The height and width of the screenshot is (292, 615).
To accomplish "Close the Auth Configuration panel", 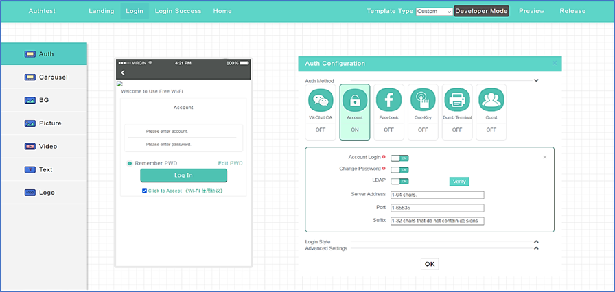I will [554, 63].
